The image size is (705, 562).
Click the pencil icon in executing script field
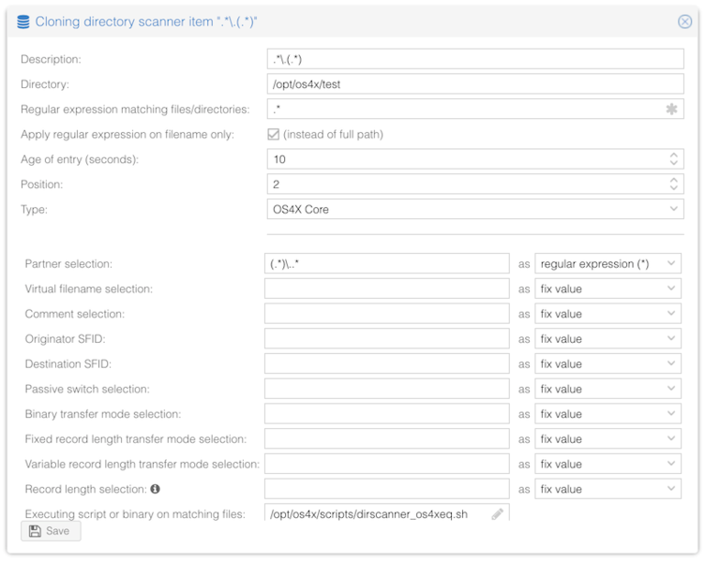point(497,513)
